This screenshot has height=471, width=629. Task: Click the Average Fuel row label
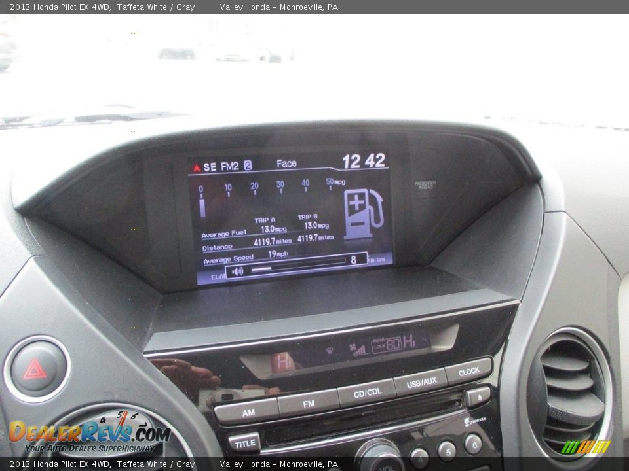coord(224,234)
